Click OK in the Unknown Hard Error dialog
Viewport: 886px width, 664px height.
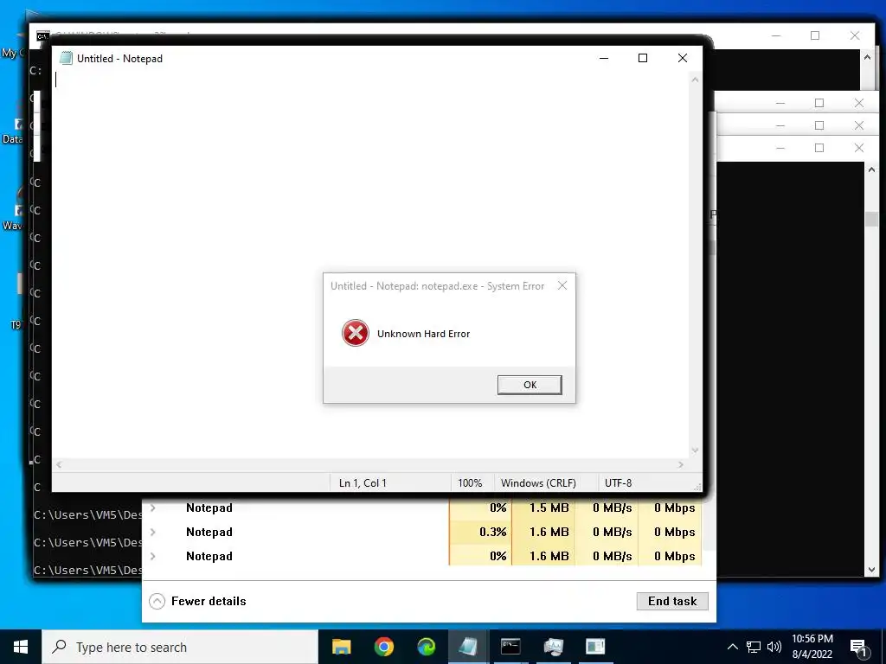tap(530, 385)
